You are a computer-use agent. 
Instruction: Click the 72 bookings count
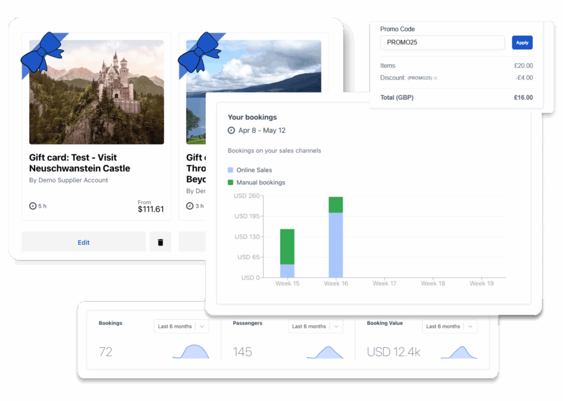106,352
